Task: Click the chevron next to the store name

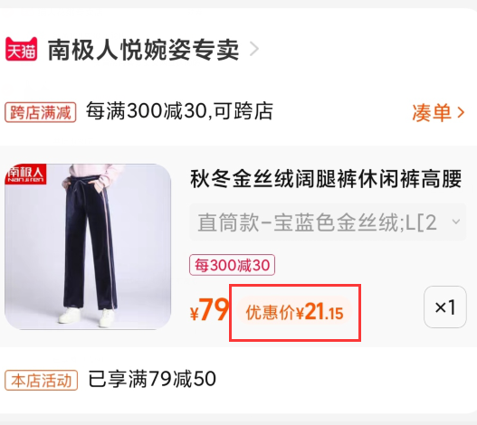Action: pyautogui.click(x=254, y=49)
